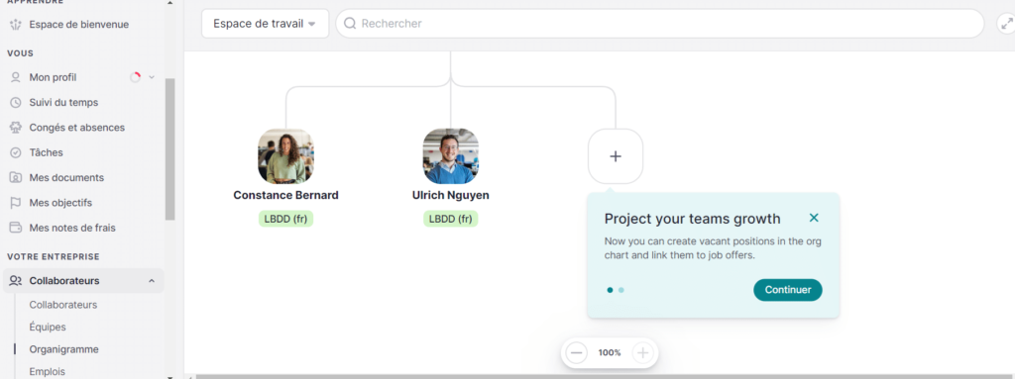1015x379 pixels.
Task: Collapse the Collaborateurs section chevron
Action: pyautogui.click(x=152, y=281)
